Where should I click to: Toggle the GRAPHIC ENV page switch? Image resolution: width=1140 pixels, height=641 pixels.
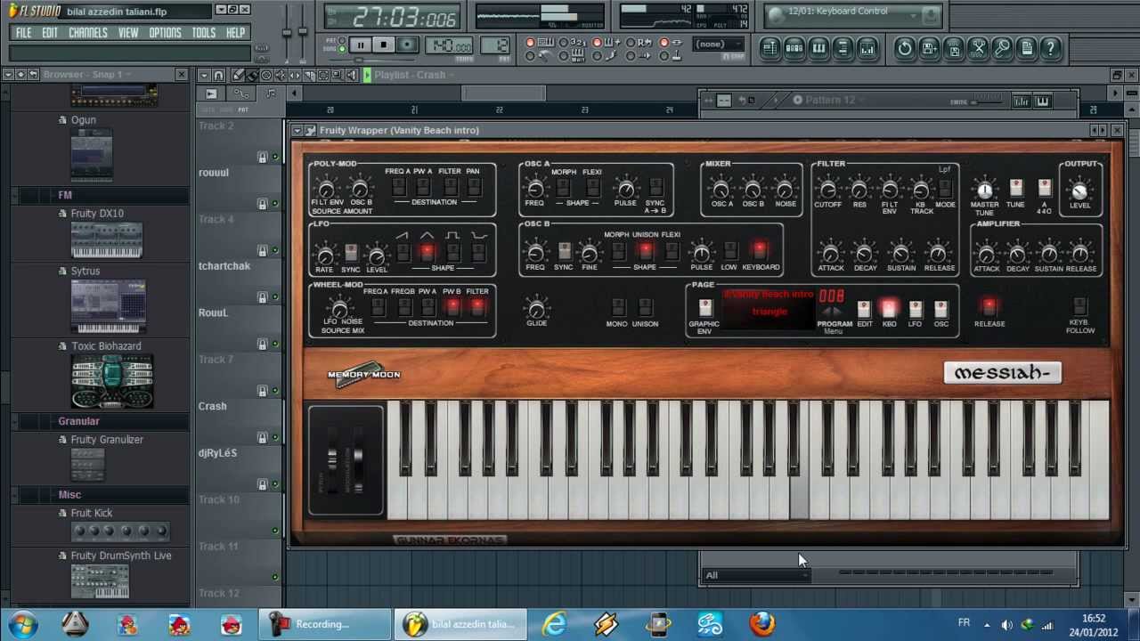click(705, 308)
